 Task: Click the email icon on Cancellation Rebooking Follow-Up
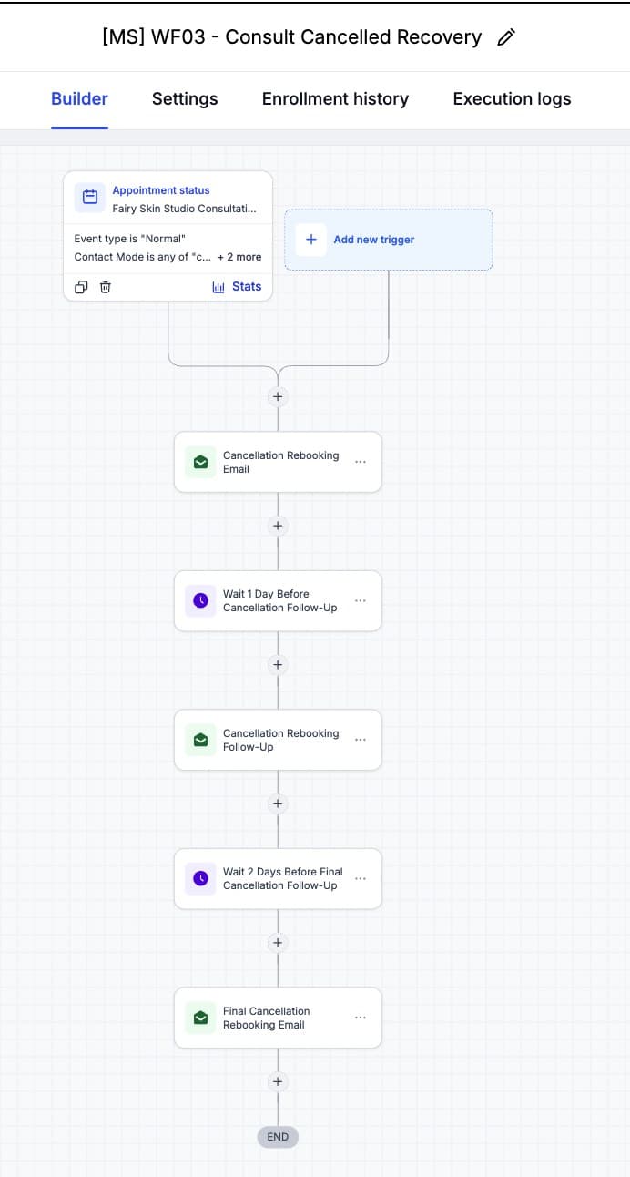point(200,740)
